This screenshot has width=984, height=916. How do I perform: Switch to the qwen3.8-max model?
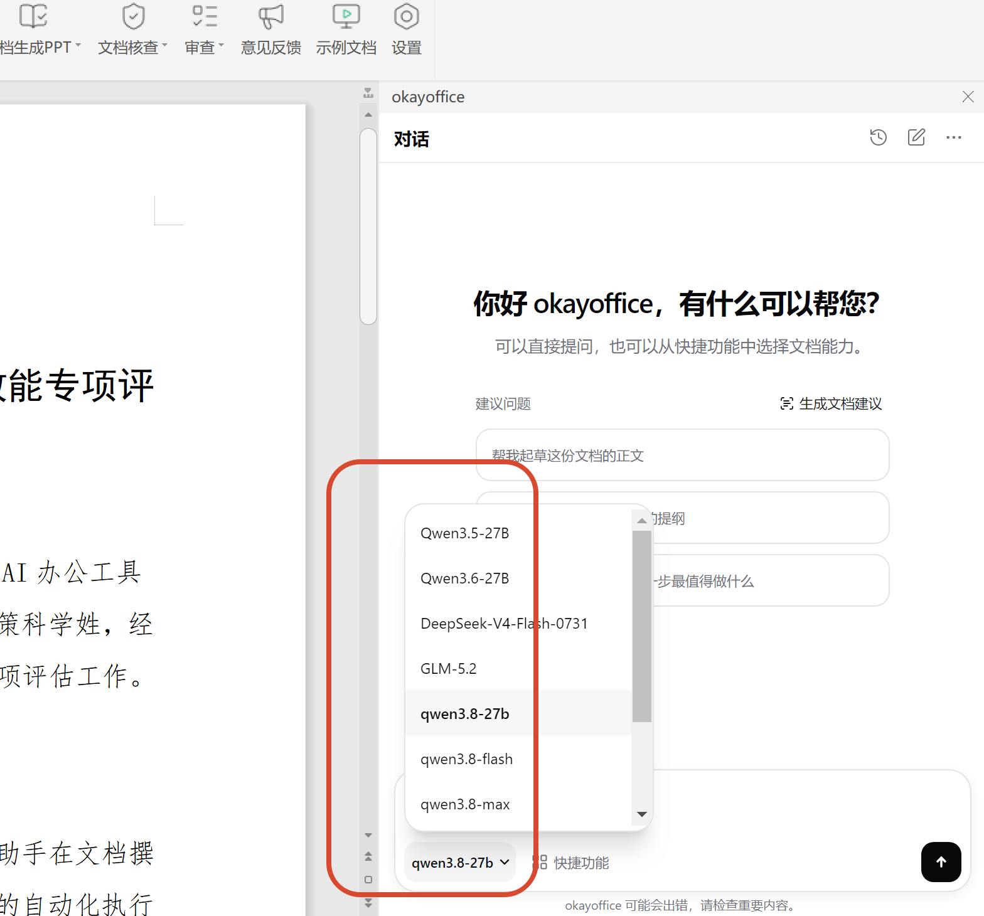pos(518,804)
